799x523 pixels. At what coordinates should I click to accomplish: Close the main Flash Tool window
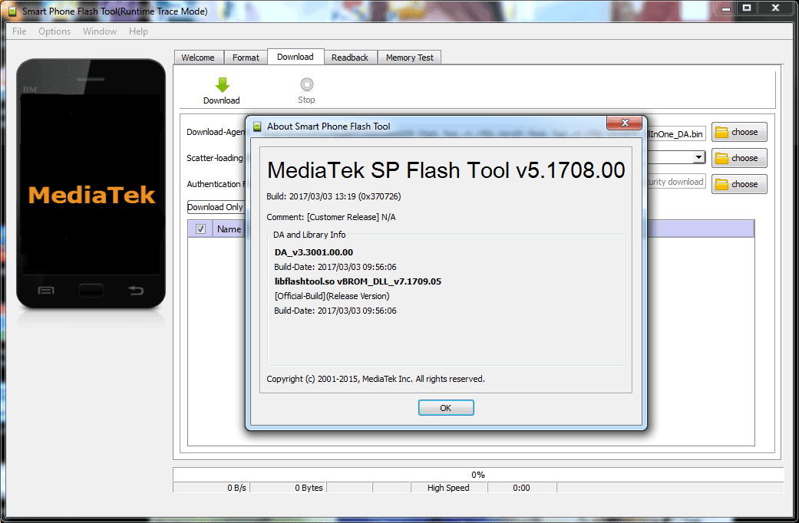775,8
